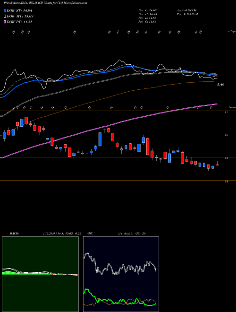Click the Avg V: 0.949 M value

[x=187, y=10]
